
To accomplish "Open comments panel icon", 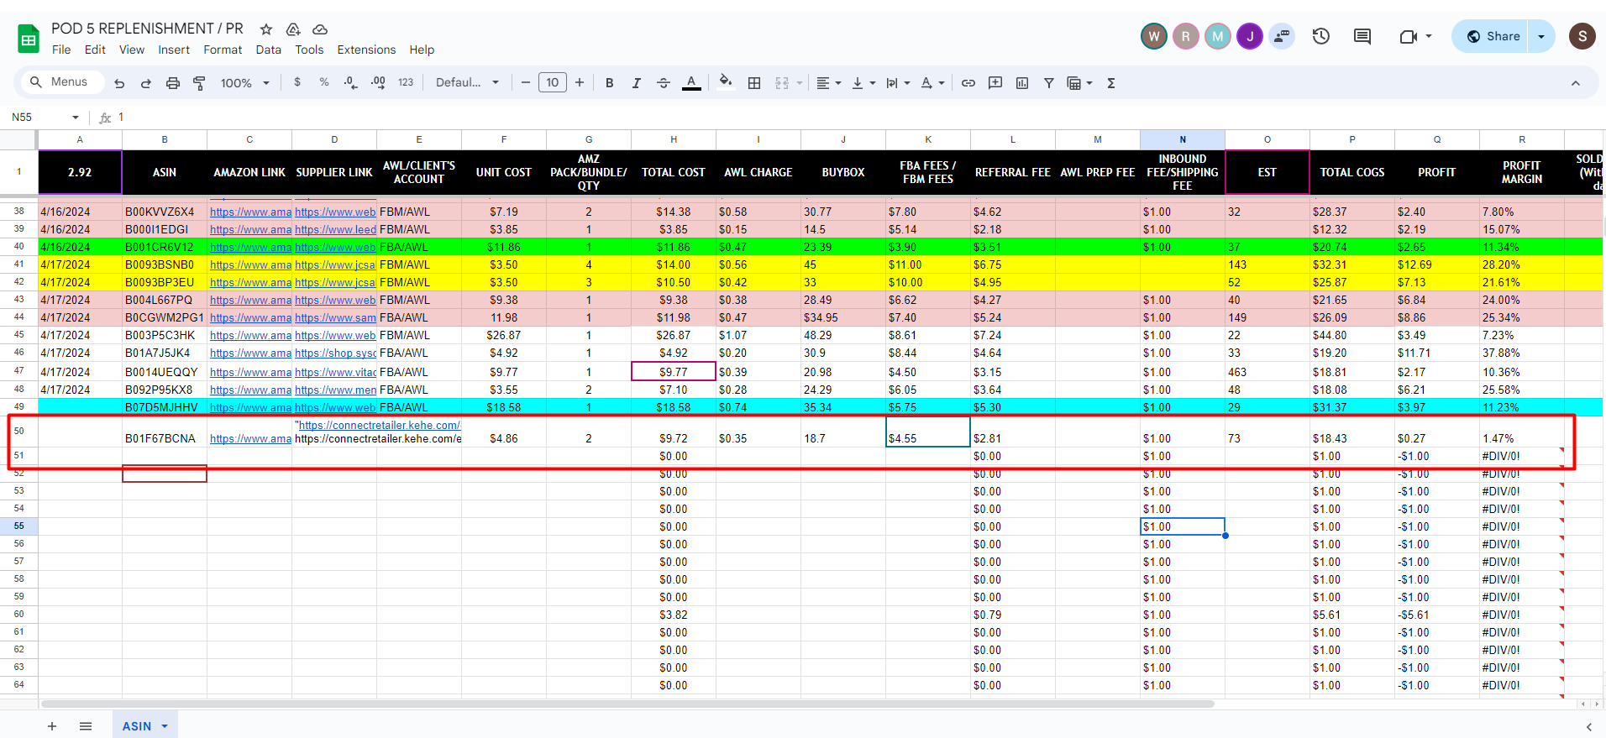I will [x=1362, y=36].
